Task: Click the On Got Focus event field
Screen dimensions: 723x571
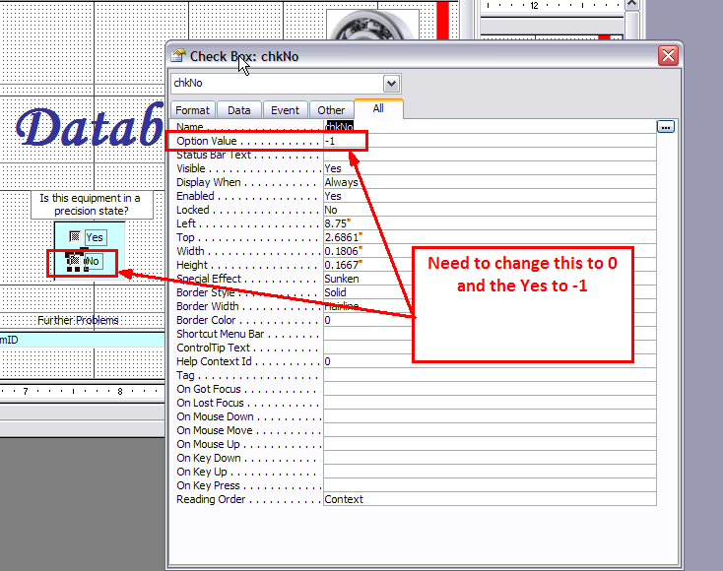Action: tap(490, 389)
